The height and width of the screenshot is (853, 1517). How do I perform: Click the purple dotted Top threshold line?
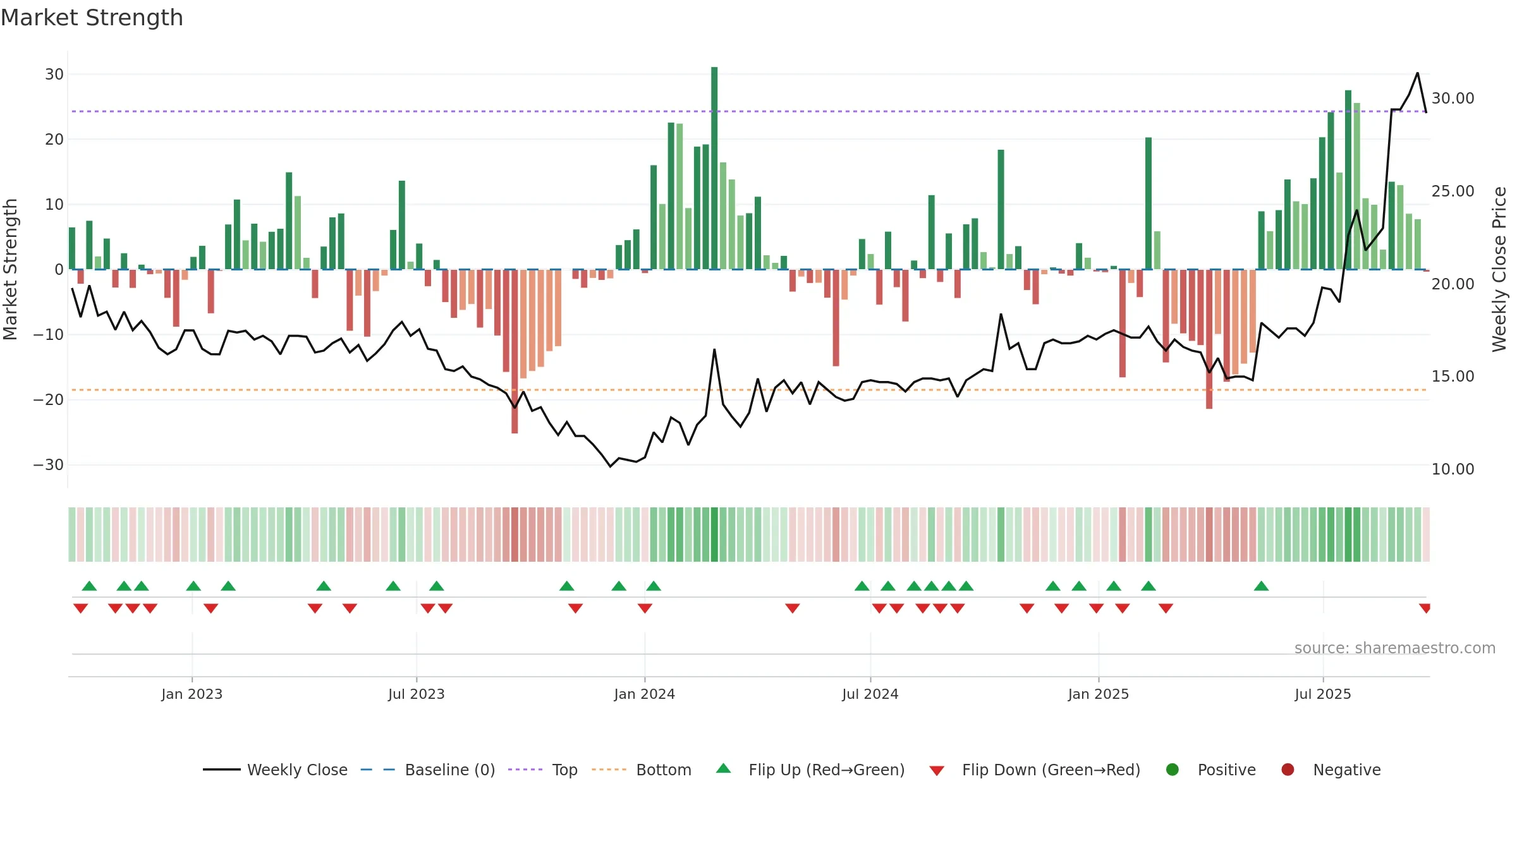click(749, 111)
